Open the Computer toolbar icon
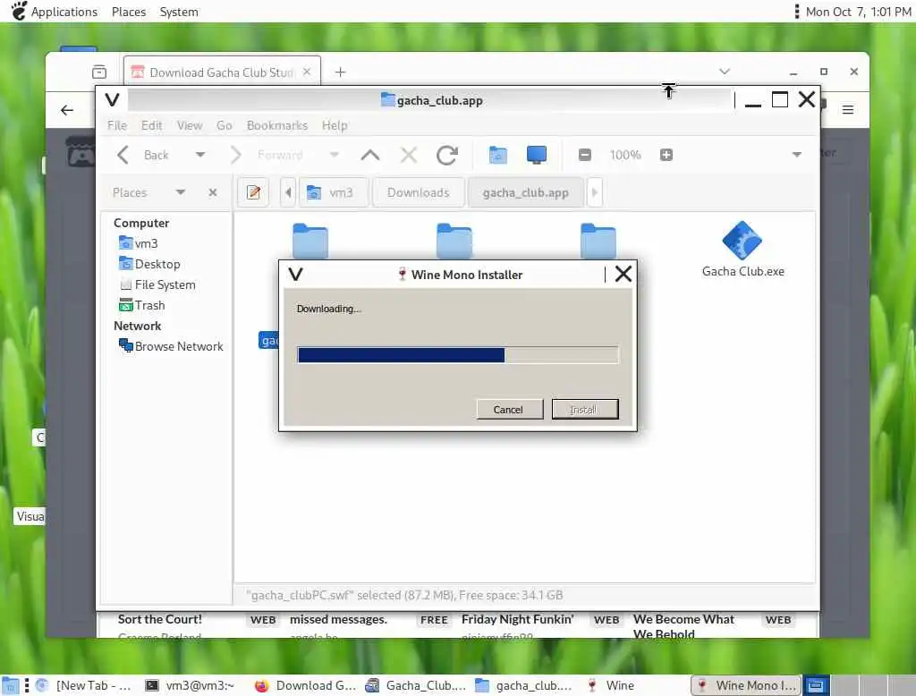The width and height of the screenshot is (916, 696). pos(537,155)
